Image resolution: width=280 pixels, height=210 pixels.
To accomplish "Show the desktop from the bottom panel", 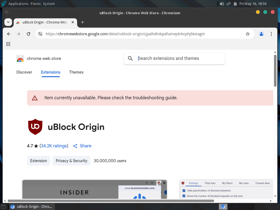I will (x=3, y=207).
